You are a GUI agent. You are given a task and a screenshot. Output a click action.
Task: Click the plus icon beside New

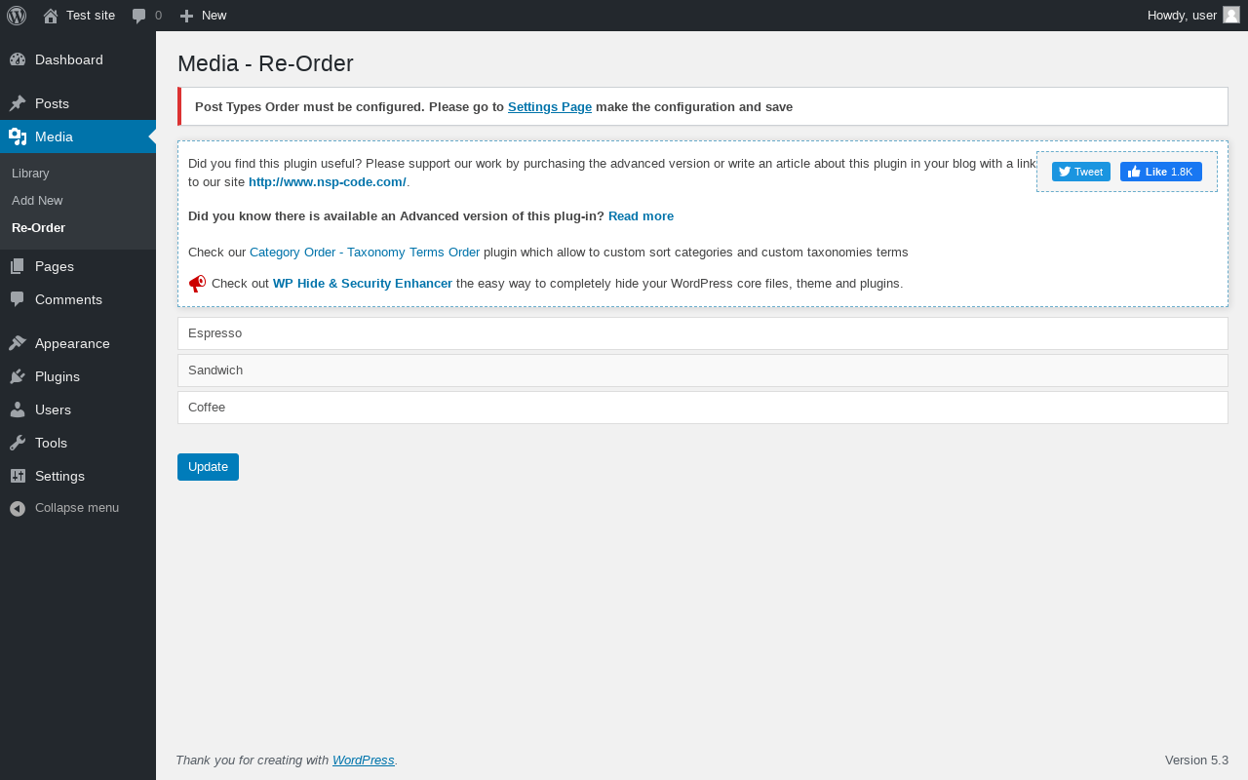[x=187, y=16]
